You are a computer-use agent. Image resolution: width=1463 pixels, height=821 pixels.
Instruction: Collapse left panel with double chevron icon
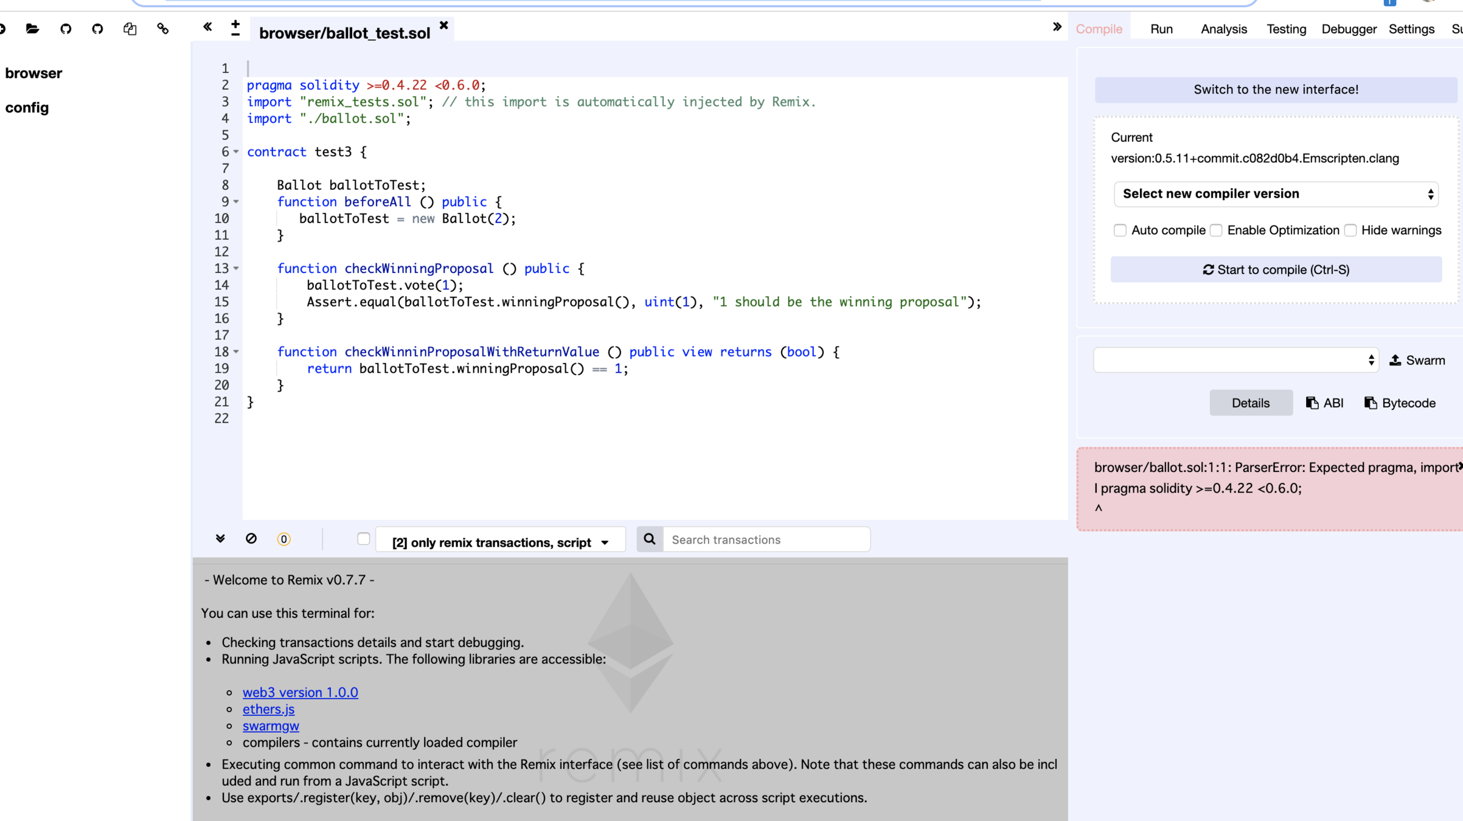point(207,27)
